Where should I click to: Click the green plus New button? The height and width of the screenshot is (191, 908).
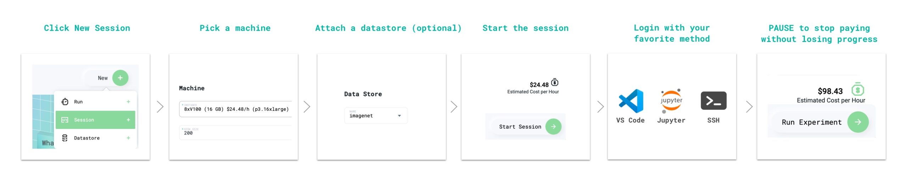click(x=120, y=78)
